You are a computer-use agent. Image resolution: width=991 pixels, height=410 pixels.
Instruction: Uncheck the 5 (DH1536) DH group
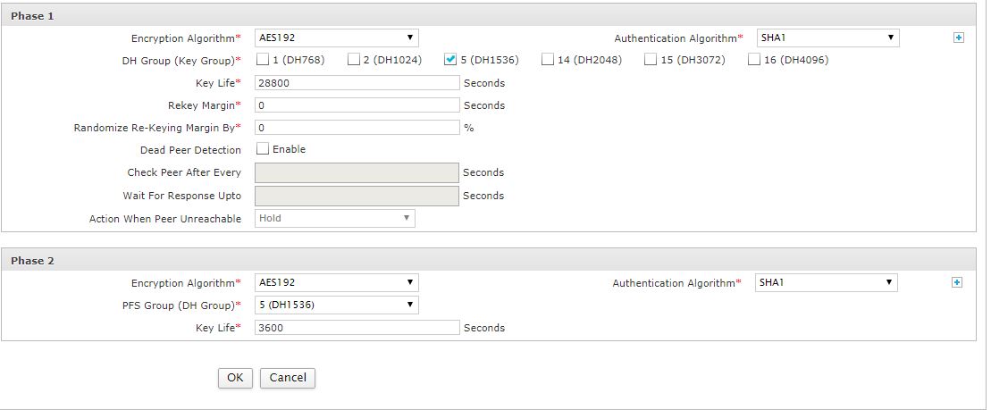point(450,59)
